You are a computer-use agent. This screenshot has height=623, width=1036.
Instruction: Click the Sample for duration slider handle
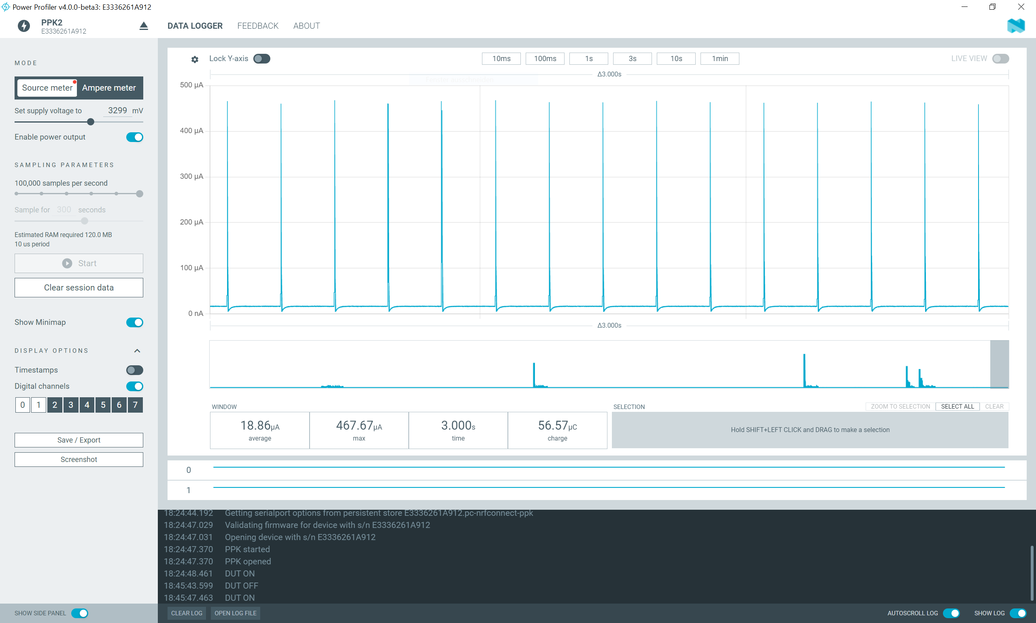point(85,221)
